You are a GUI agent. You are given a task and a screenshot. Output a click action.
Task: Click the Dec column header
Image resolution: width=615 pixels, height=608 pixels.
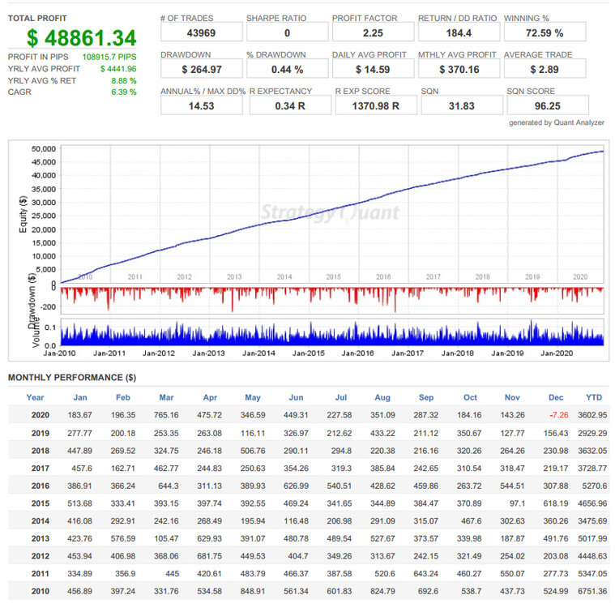pyautogui.click(x=556, y=397)
